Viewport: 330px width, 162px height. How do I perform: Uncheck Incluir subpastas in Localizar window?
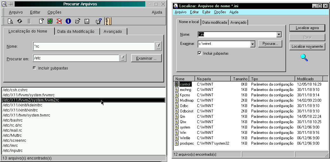click(200, 53)
